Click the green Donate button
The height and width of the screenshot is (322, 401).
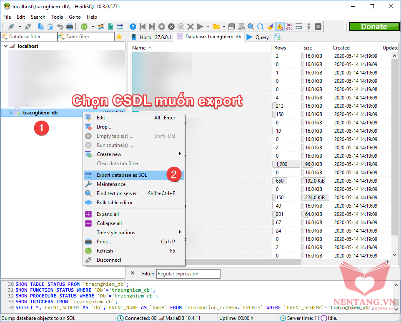pyautogui.click(x=373, y=27)
